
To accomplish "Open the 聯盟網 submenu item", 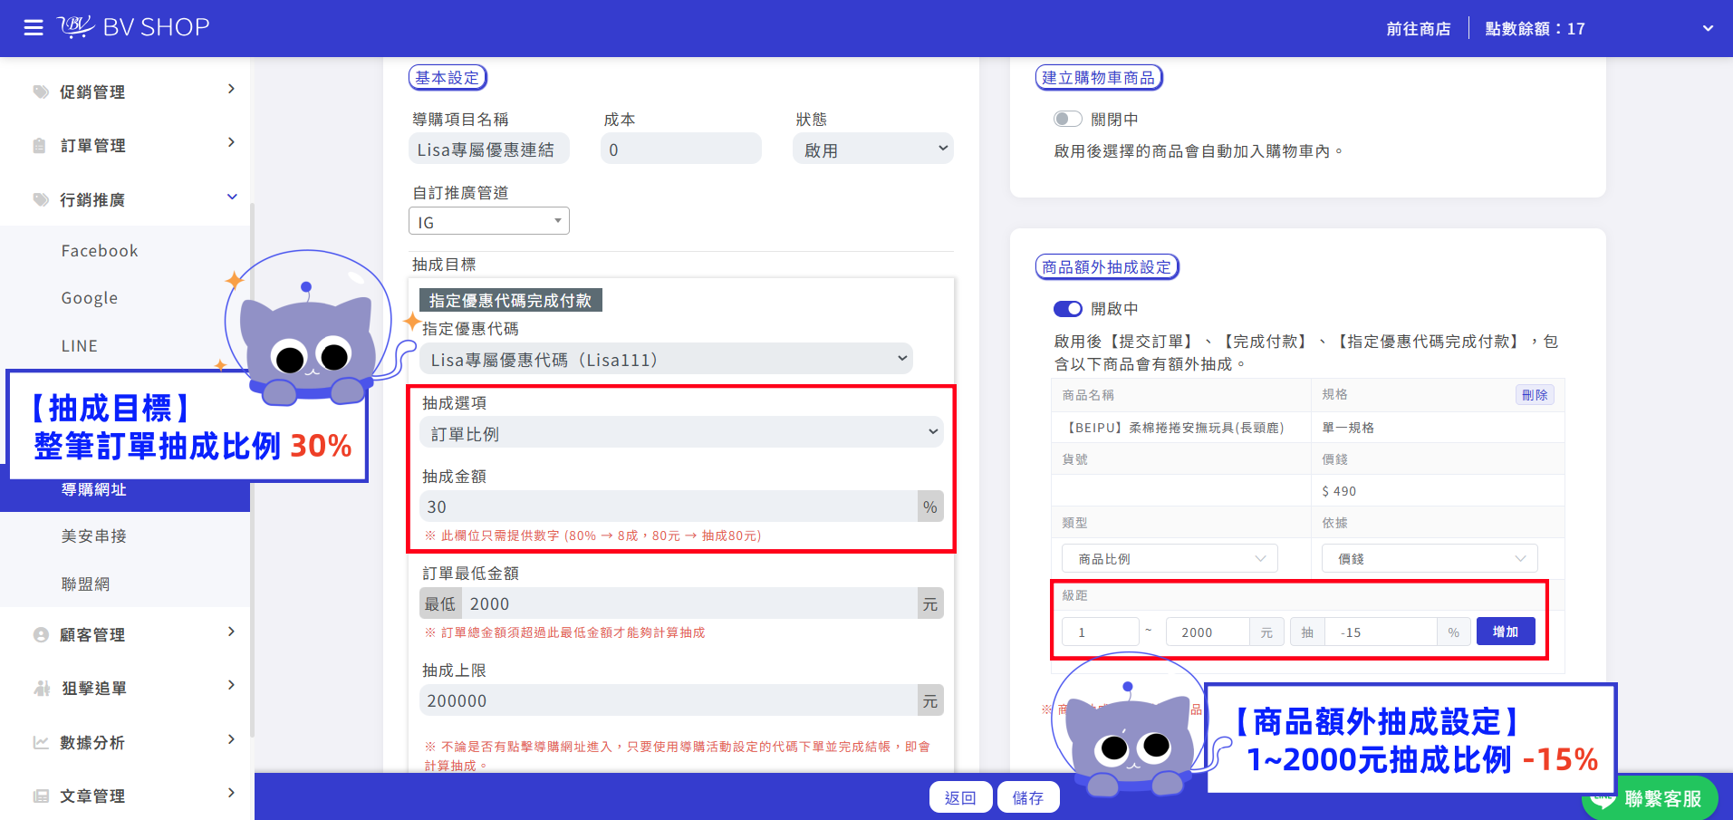I will (85, 584).
